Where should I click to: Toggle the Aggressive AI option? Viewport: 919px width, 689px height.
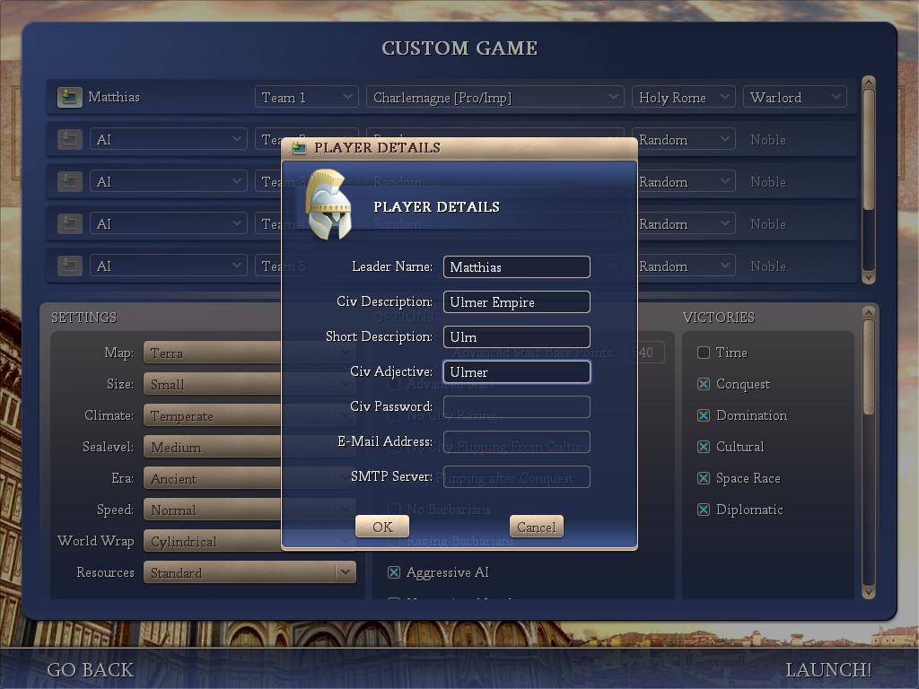coord(394,572)
